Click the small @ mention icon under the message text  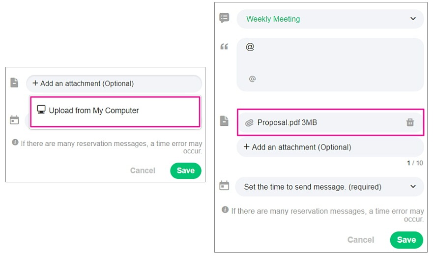tap(252, 79)
